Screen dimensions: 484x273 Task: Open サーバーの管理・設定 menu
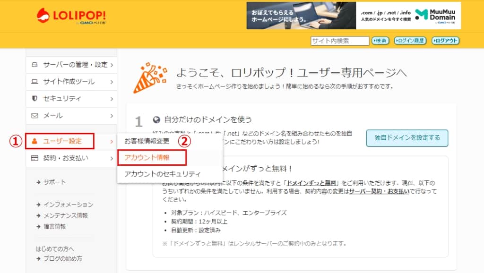[72, 65]
